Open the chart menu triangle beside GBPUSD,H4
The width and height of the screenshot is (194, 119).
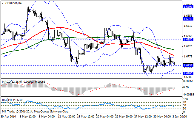tap(3, 3)
